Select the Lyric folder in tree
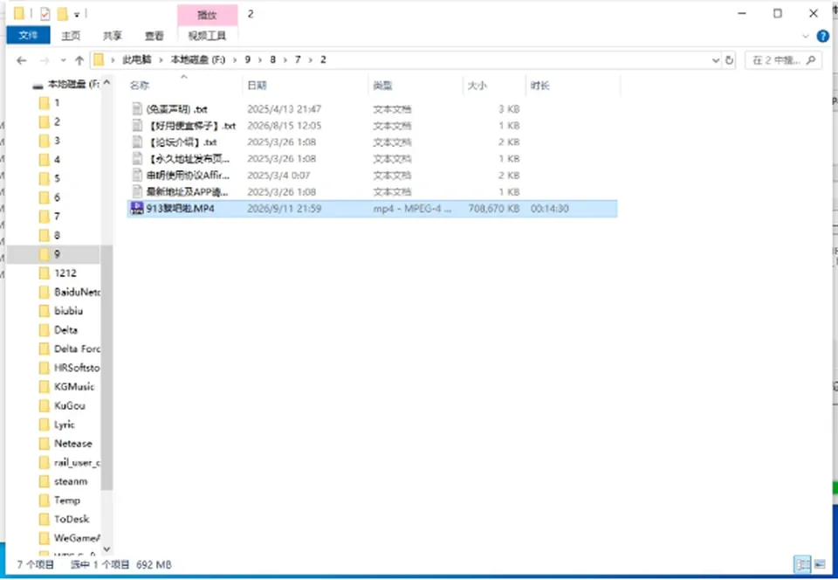Viewport: 838px width, 580px height. point(64,425)
